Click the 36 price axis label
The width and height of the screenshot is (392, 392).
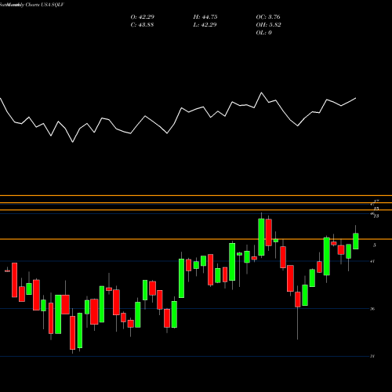click(x=372, y=309)
